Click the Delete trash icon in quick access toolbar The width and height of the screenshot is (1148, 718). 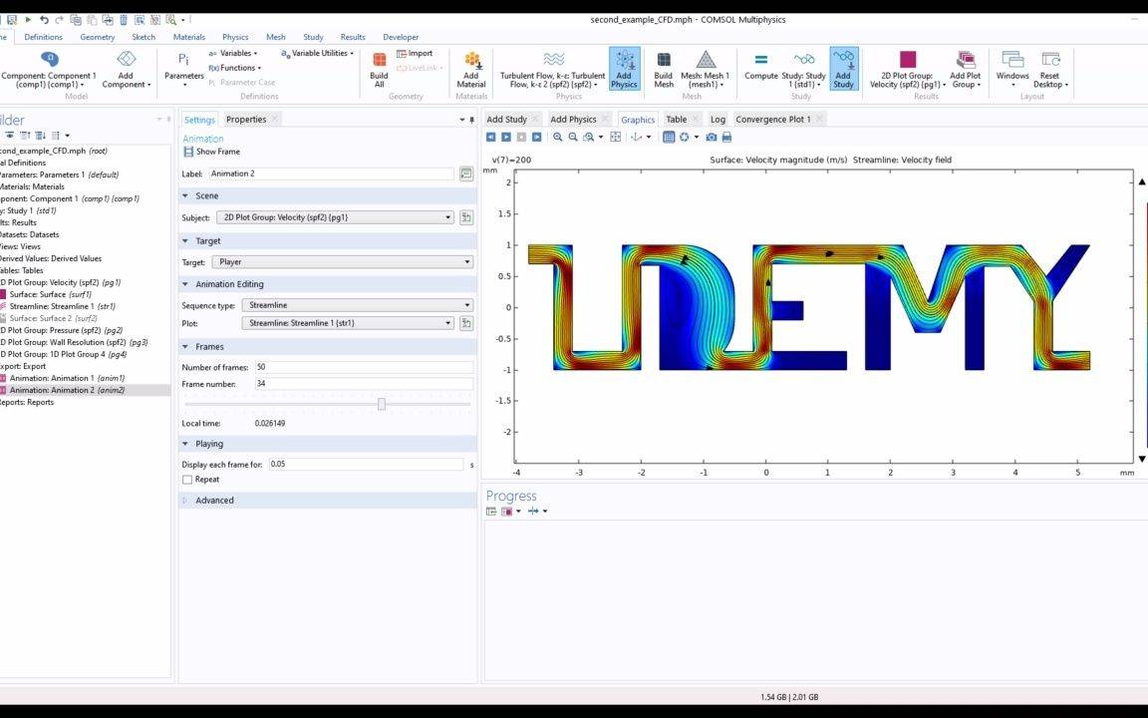point(123,20)
